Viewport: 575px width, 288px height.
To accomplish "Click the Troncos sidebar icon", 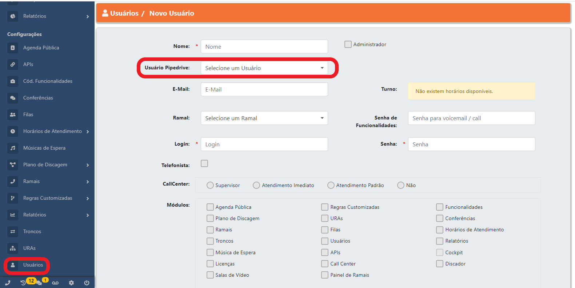I will point(13,231).
